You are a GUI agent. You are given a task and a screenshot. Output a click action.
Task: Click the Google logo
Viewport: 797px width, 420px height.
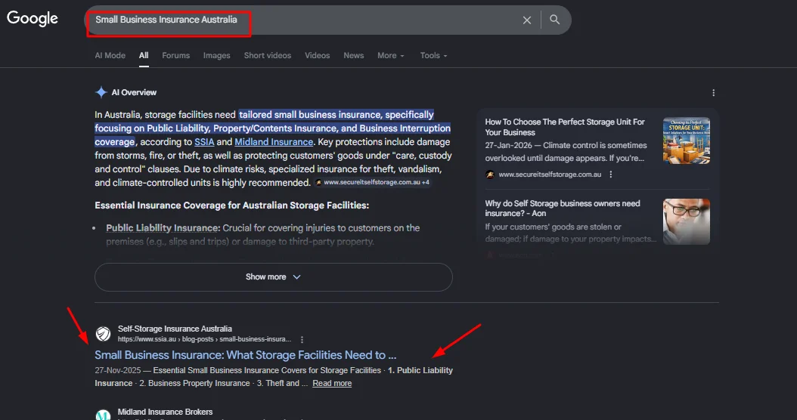click(33, 19)
